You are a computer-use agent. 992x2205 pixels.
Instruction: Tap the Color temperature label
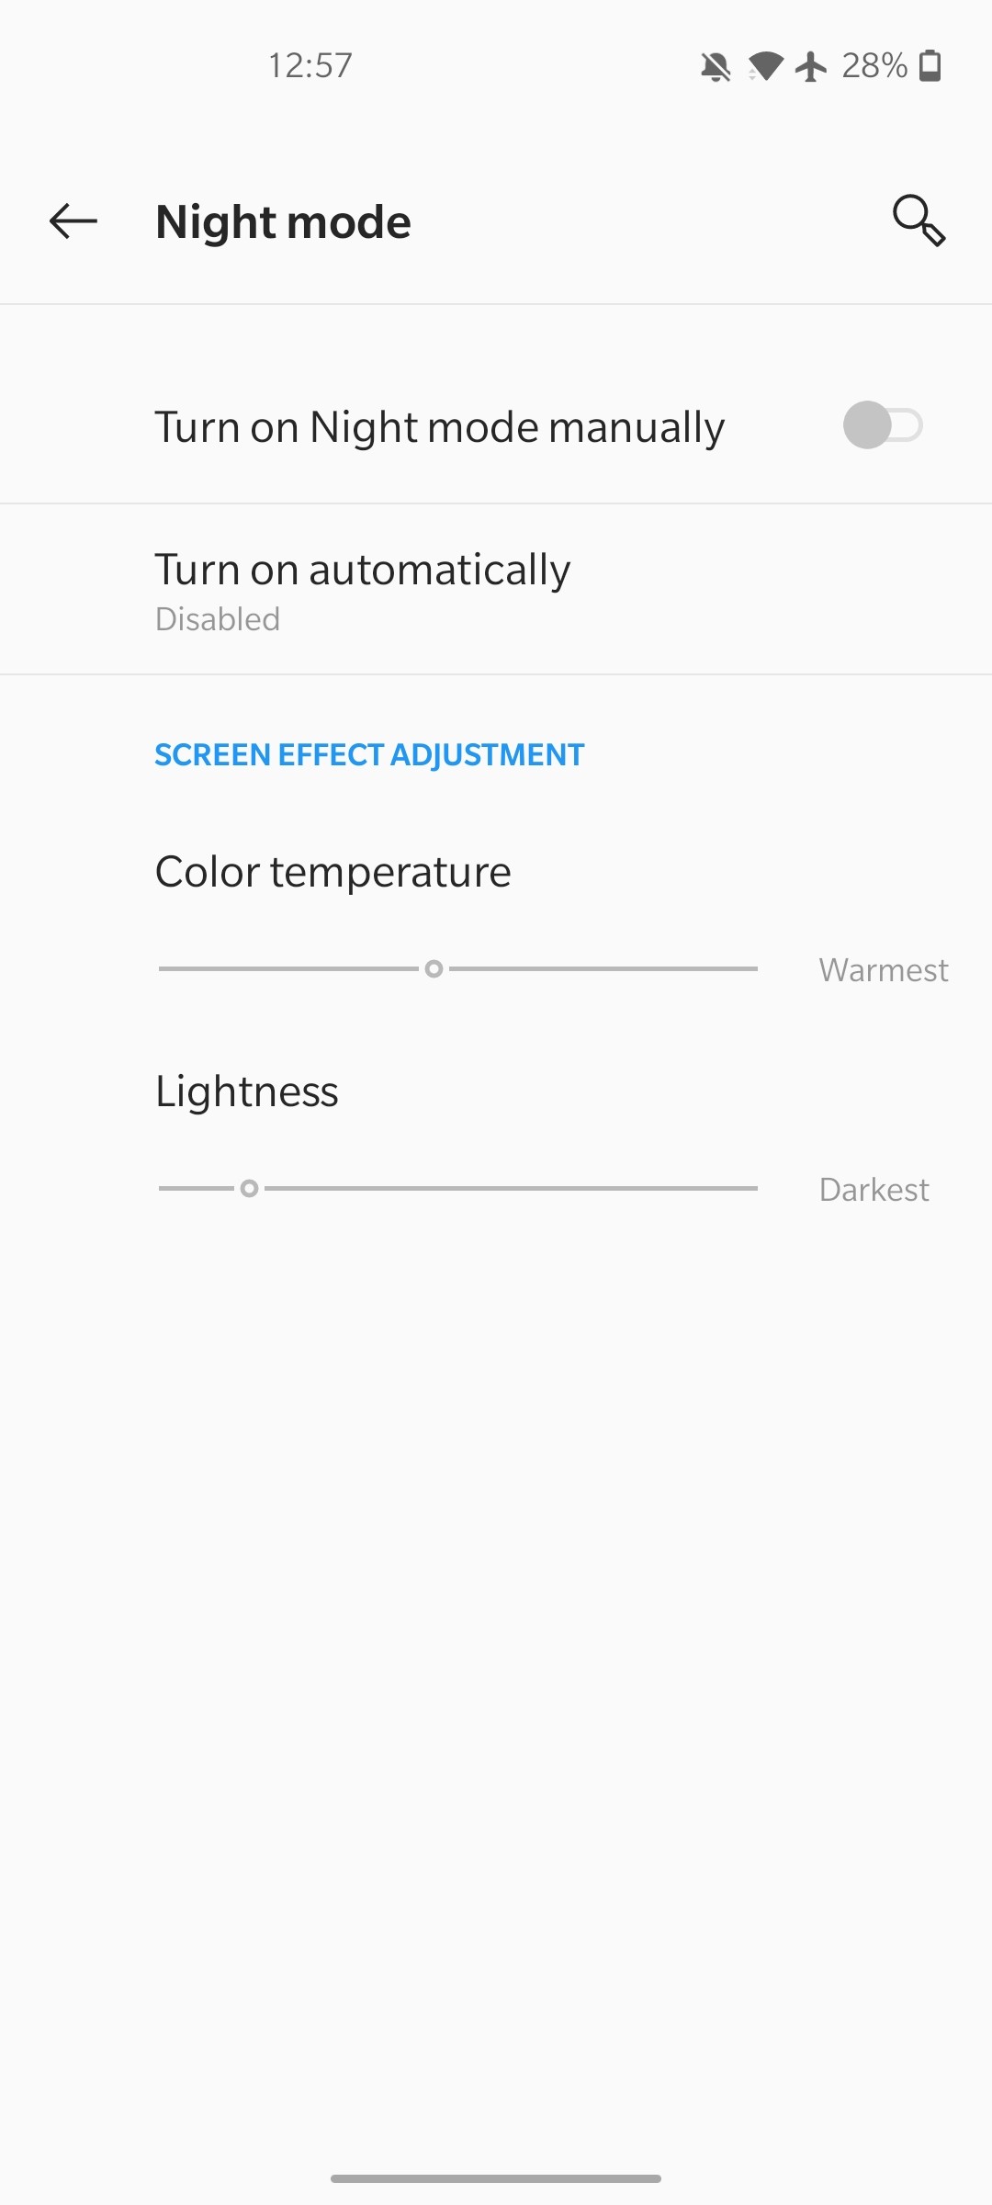tap(333, 871)
